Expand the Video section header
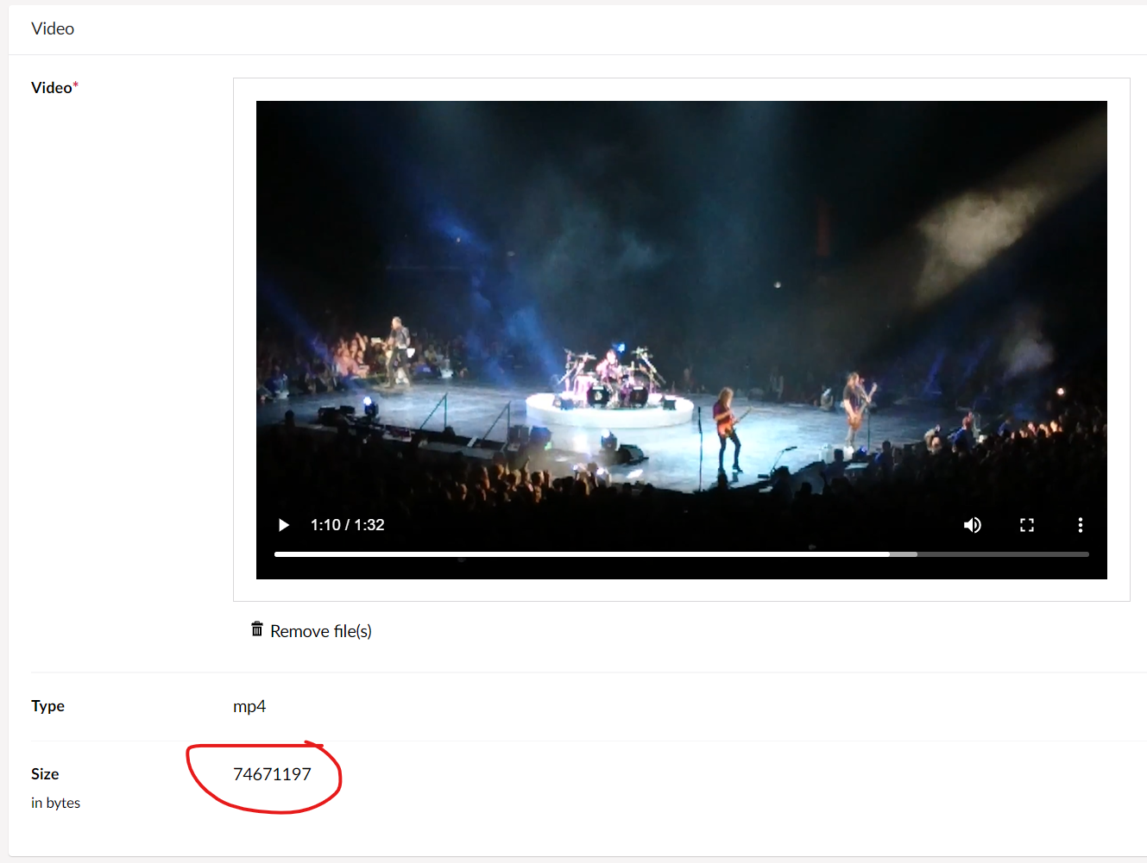The image size is (1147, 863). pyautogui.click(x=53, y=28)
